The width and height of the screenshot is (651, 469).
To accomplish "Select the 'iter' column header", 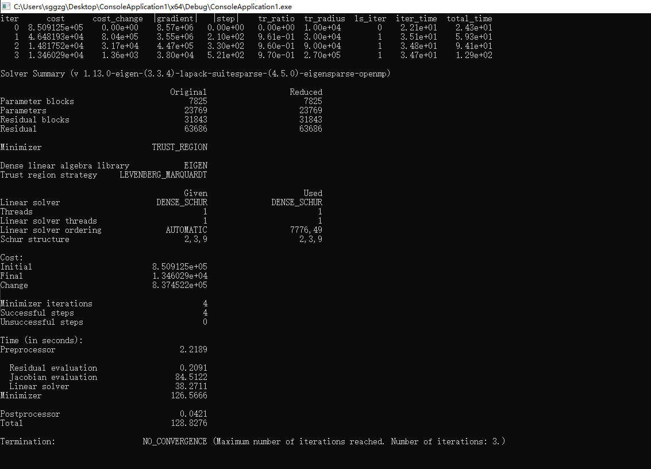I will click(10, 19).
